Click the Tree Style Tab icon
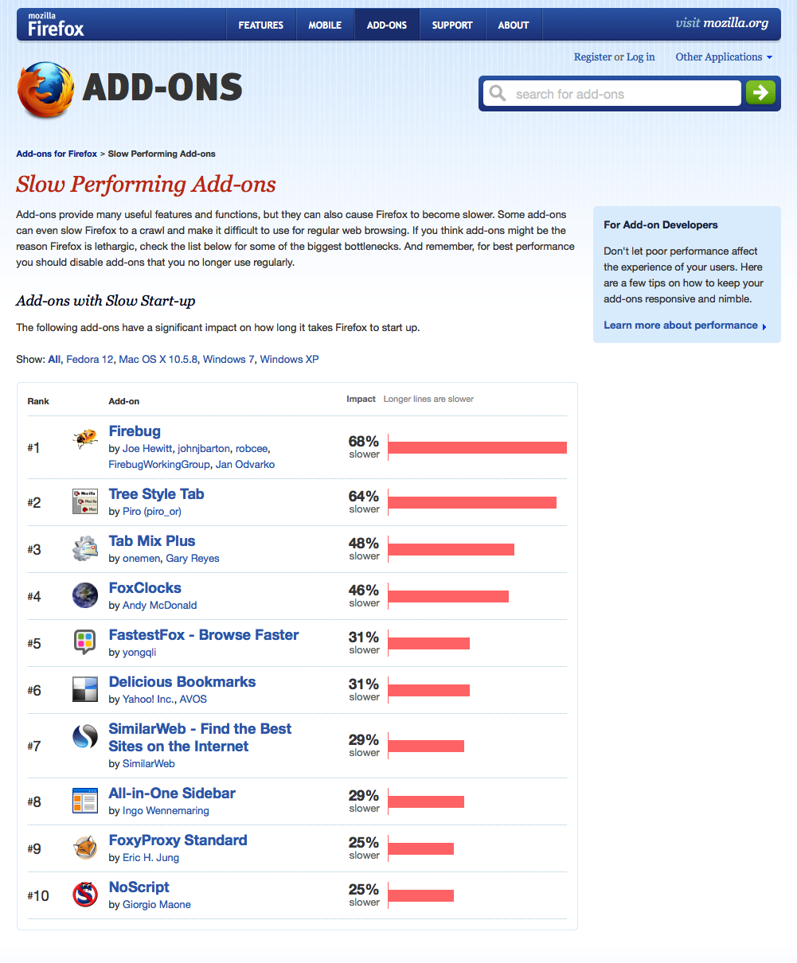 (85, 502)
